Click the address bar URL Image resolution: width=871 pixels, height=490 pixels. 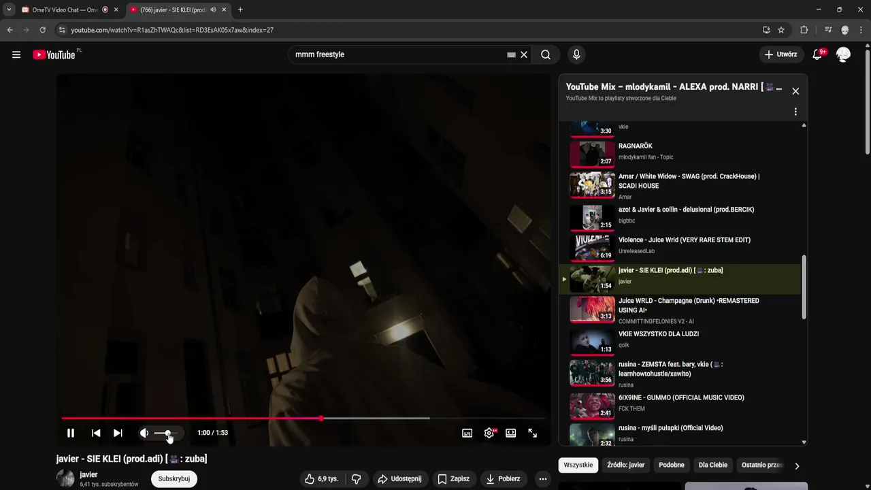[x=172, y=30]
